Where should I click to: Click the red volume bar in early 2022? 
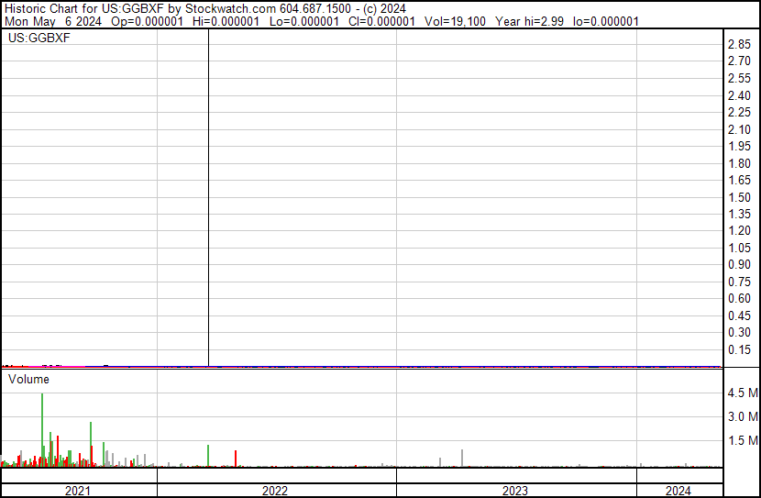click(x=236, y=459)
